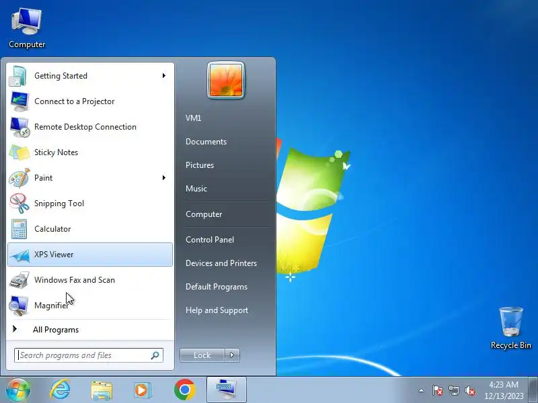
Task: Click the 4:23 AM clock in tray
Action: coord(504,384)
